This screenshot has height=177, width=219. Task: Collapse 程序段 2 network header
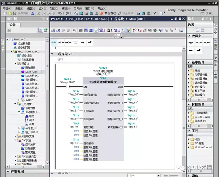[52, 54]
